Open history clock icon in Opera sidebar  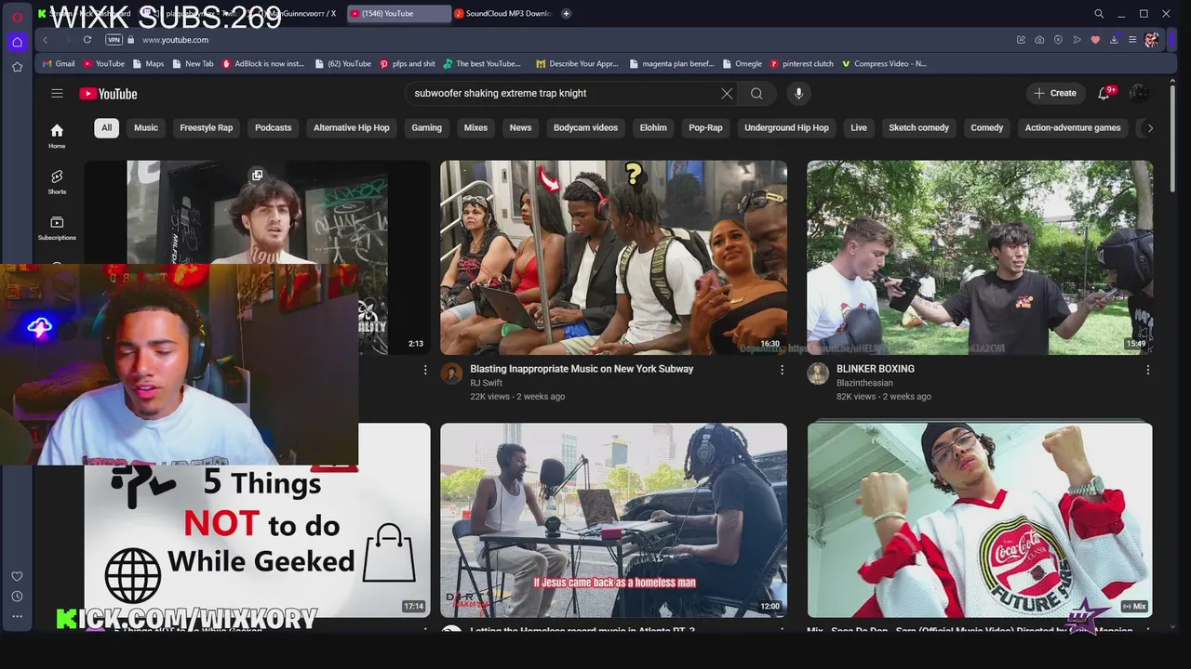coord(17,597)
